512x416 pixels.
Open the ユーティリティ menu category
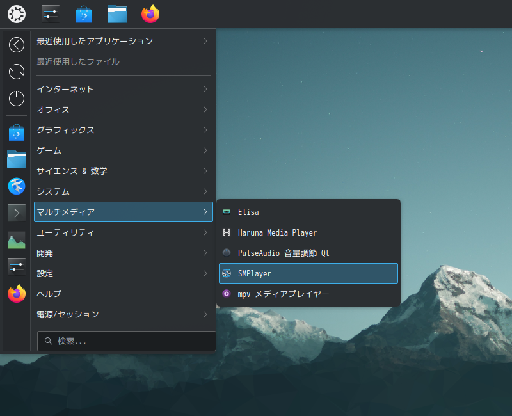pos(124,232)
